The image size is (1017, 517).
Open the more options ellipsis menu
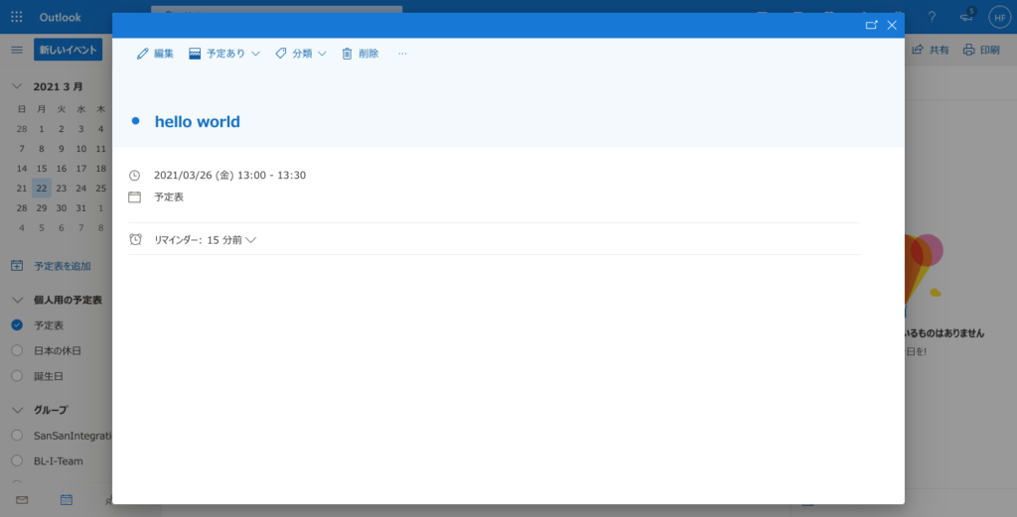402,54
